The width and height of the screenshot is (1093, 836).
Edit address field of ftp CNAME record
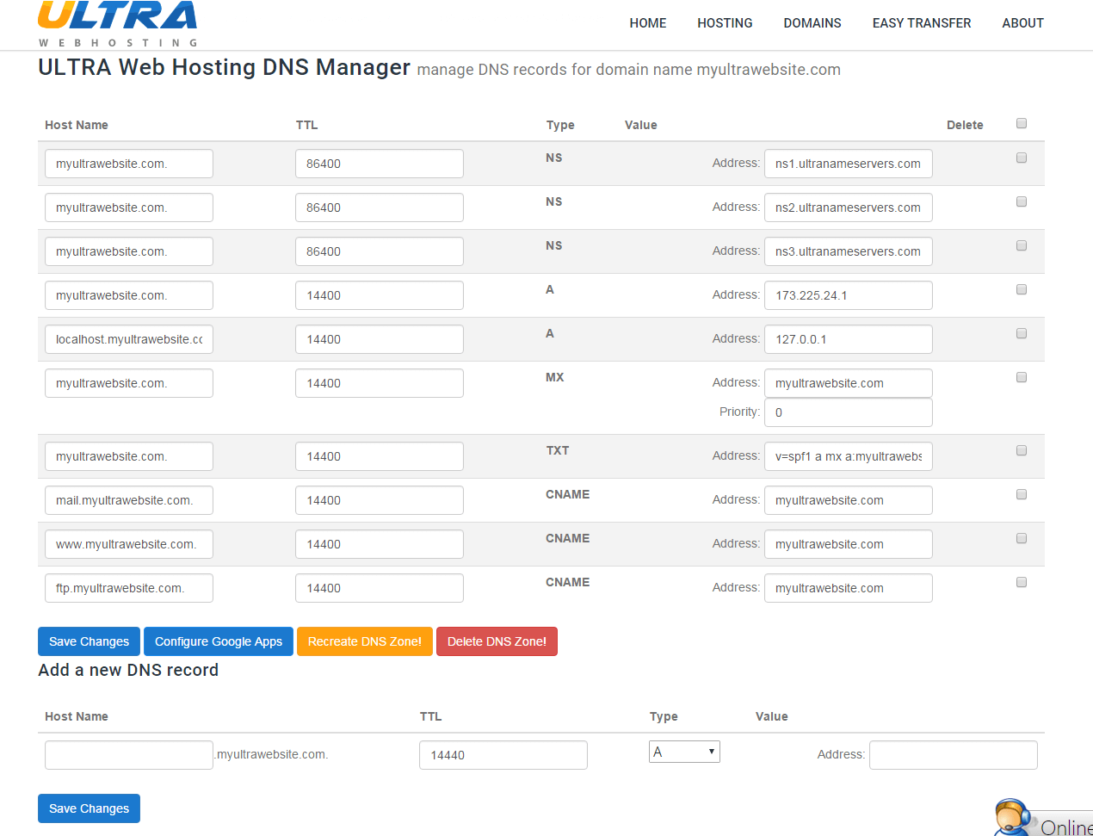coord(849,588)
